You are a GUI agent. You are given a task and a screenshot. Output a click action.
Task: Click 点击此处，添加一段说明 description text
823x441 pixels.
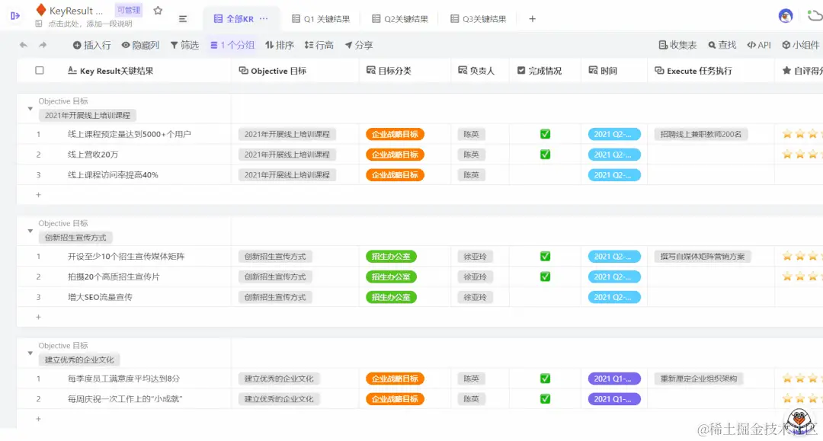coord(90,24)
